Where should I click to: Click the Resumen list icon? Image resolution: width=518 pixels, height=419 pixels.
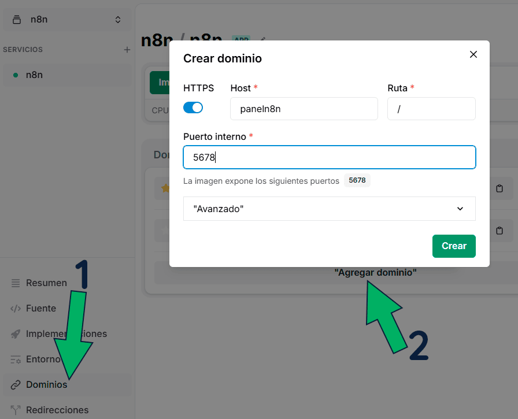(x=16, y=283)
